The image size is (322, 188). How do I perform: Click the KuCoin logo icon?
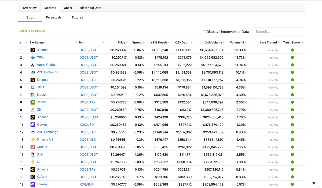click(33, 177)
